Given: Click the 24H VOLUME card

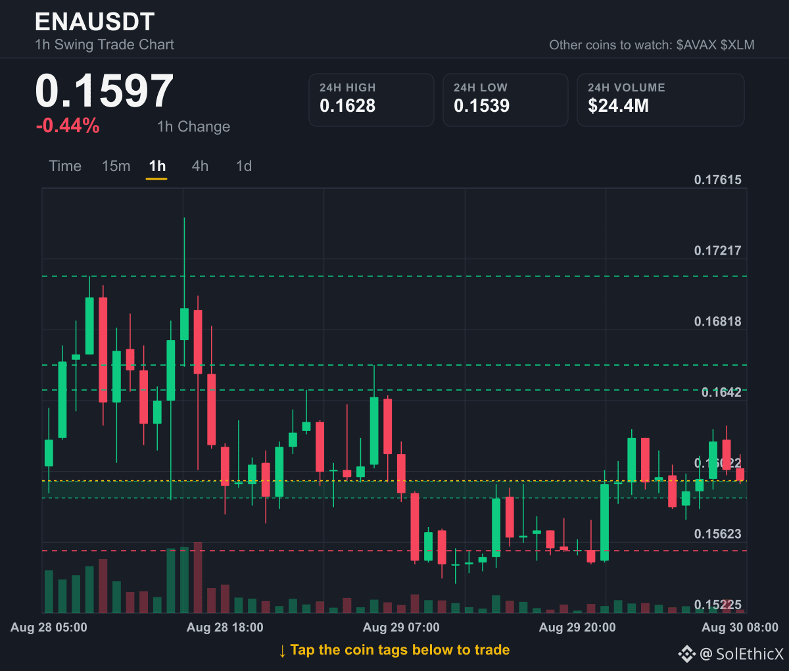Looking at the screenshot, I should 661,100.
